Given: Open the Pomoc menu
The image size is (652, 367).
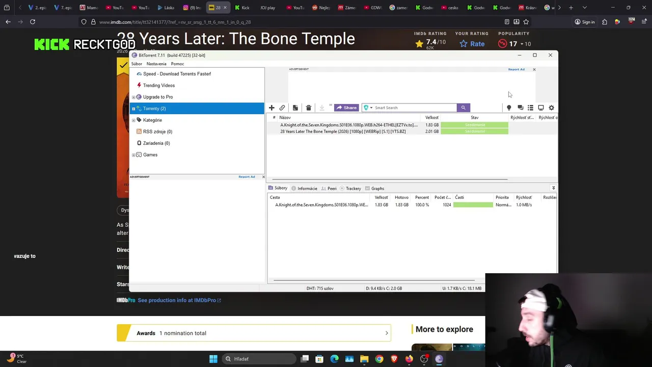Looking at the screenshot, I should point(177,64).
